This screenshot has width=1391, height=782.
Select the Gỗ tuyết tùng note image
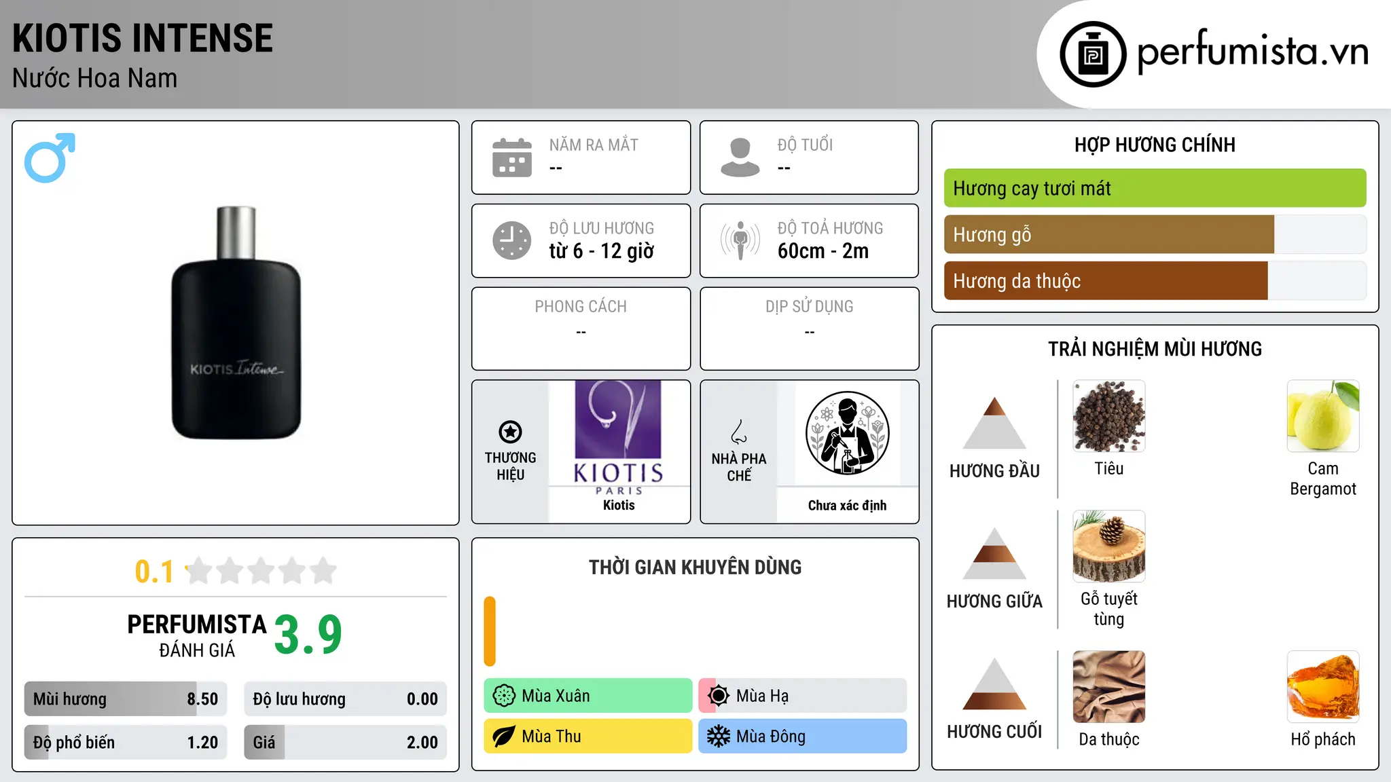tap(1109, 546)
